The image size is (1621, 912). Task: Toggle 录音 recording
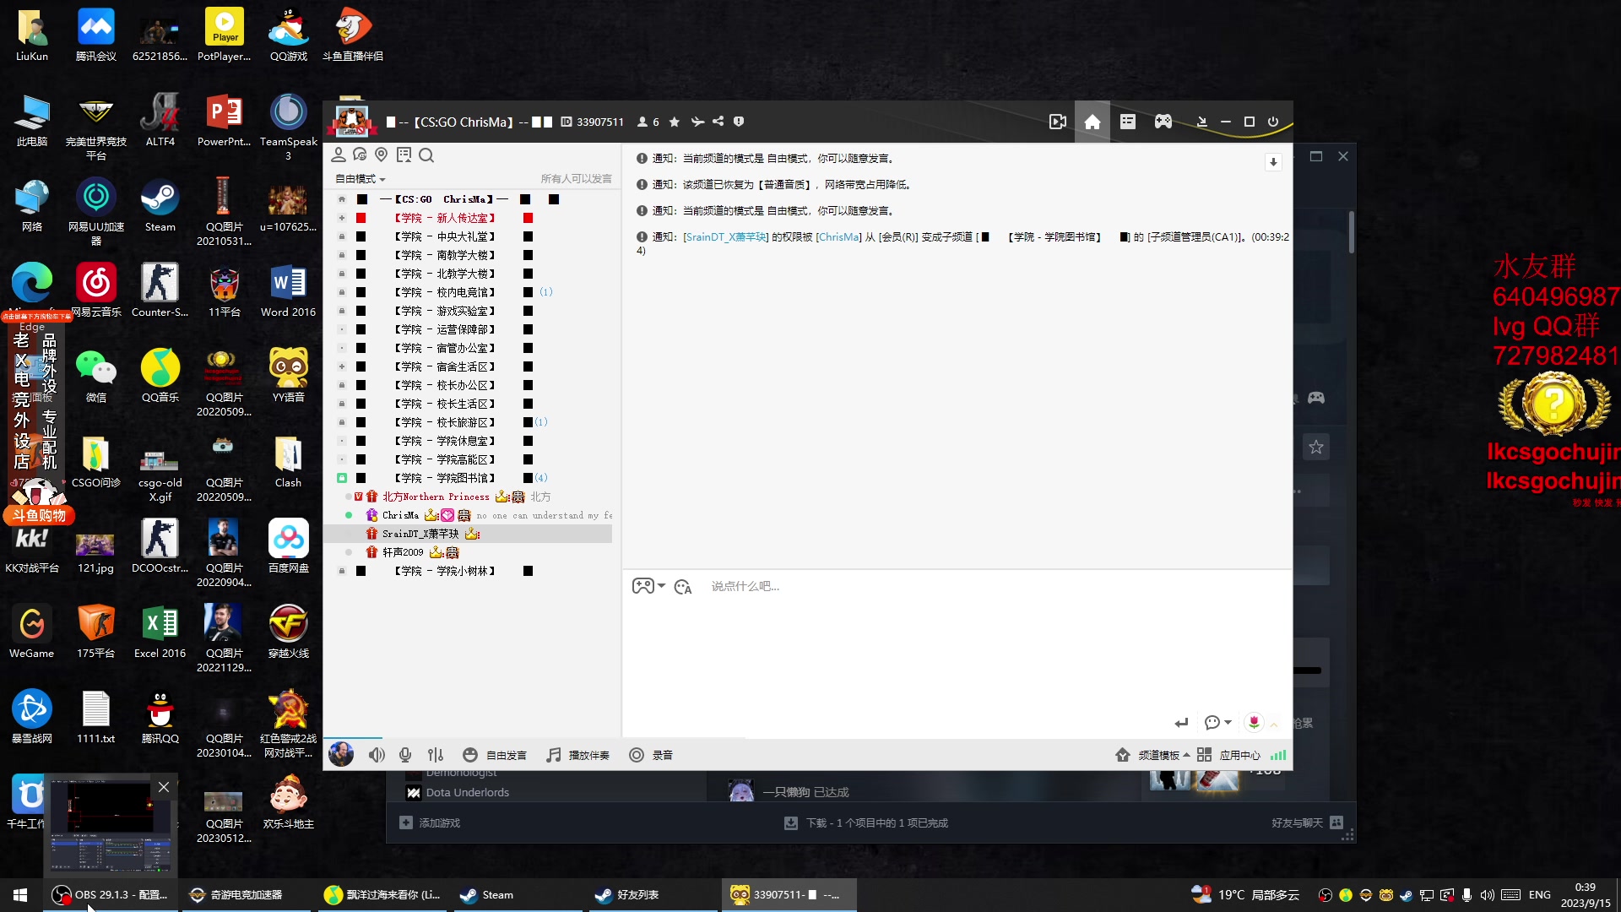tap(651, 755)
